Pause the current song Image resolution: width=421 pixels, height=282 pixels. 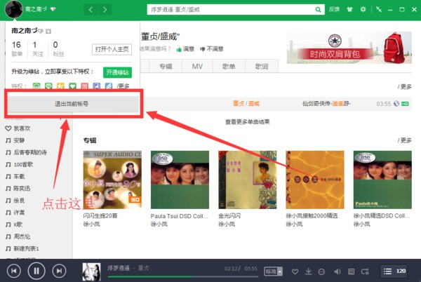(36, 271)
